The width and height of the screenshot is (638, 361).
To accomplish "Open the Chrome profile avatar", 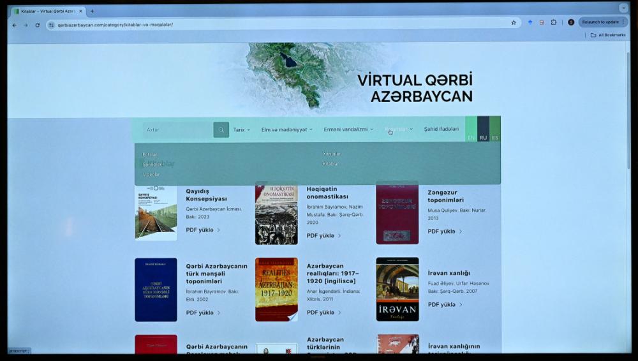I will (571, 22).
